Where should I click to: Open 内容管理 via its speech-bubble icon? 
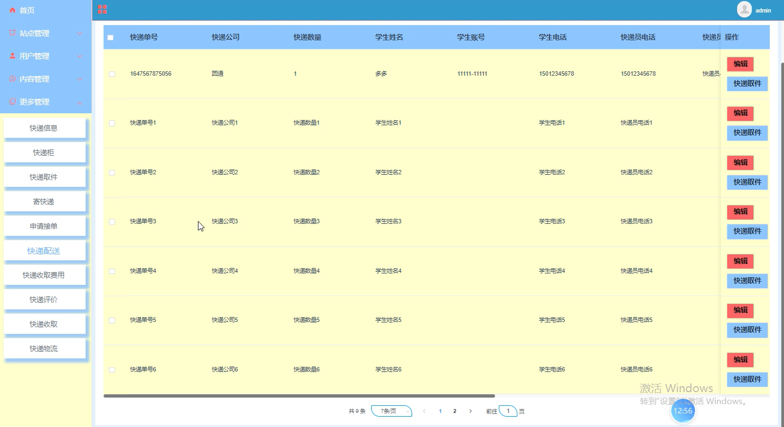[x=12, y=78]
